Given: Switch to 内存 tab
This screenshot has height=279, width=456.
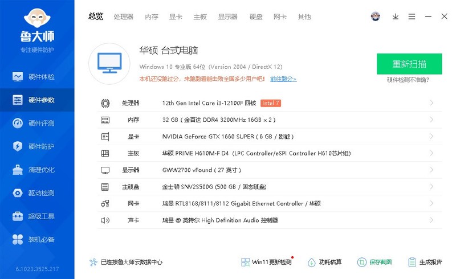Looking at the screenshot, I should [x=152, y=17].
